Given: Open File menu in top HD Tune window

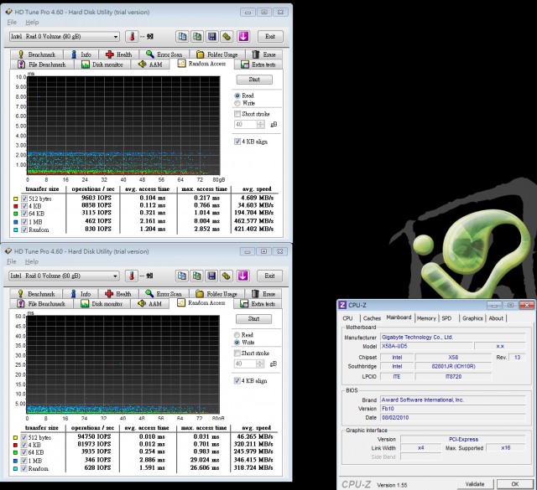Looking at the screenshot, I should [x=12, y=23].
